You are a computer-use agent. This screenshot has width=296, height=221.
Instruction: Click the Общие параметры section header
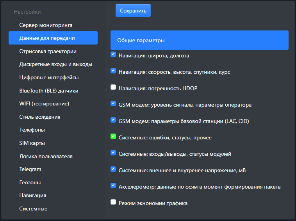199,40
